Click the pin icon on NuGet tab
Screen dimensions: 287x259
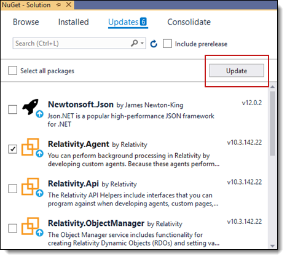click(x=58, y=5)
